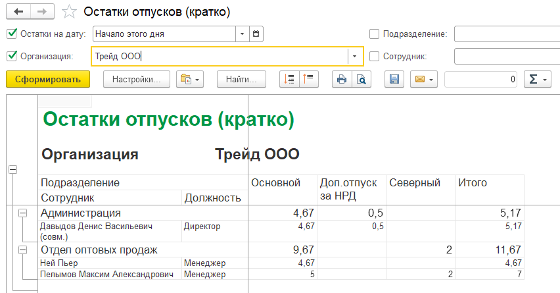
Task: Click the back navigation arrow
Action: coord(18,12)
